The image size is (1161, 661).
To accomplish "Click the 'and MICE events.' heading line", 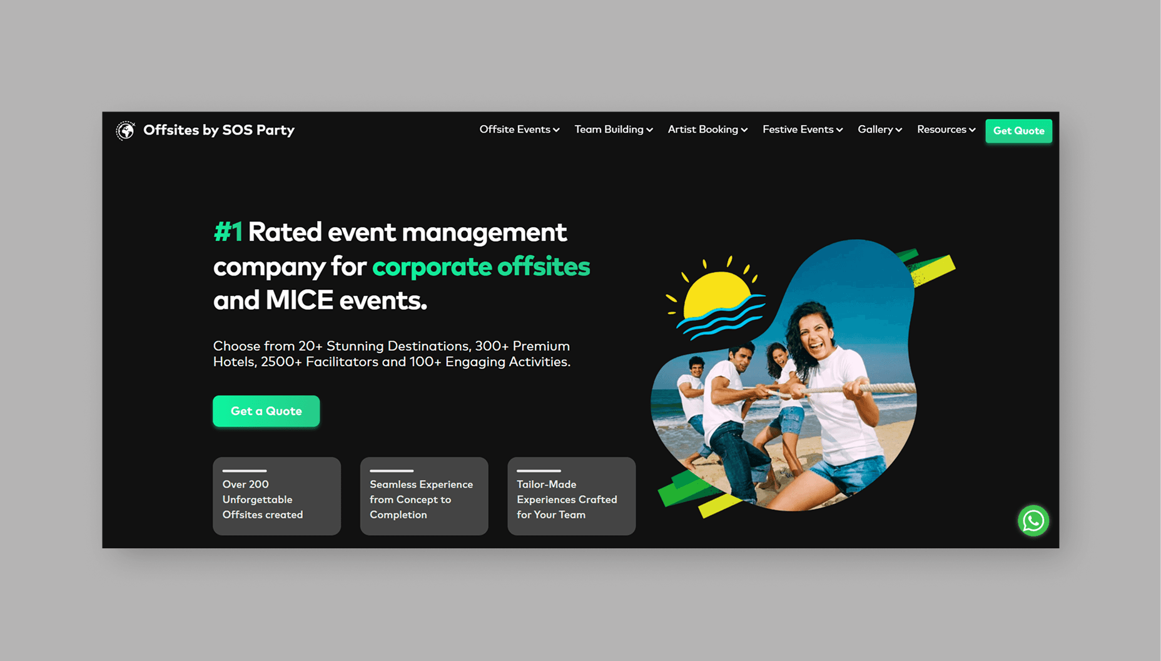I will (320, 300).
